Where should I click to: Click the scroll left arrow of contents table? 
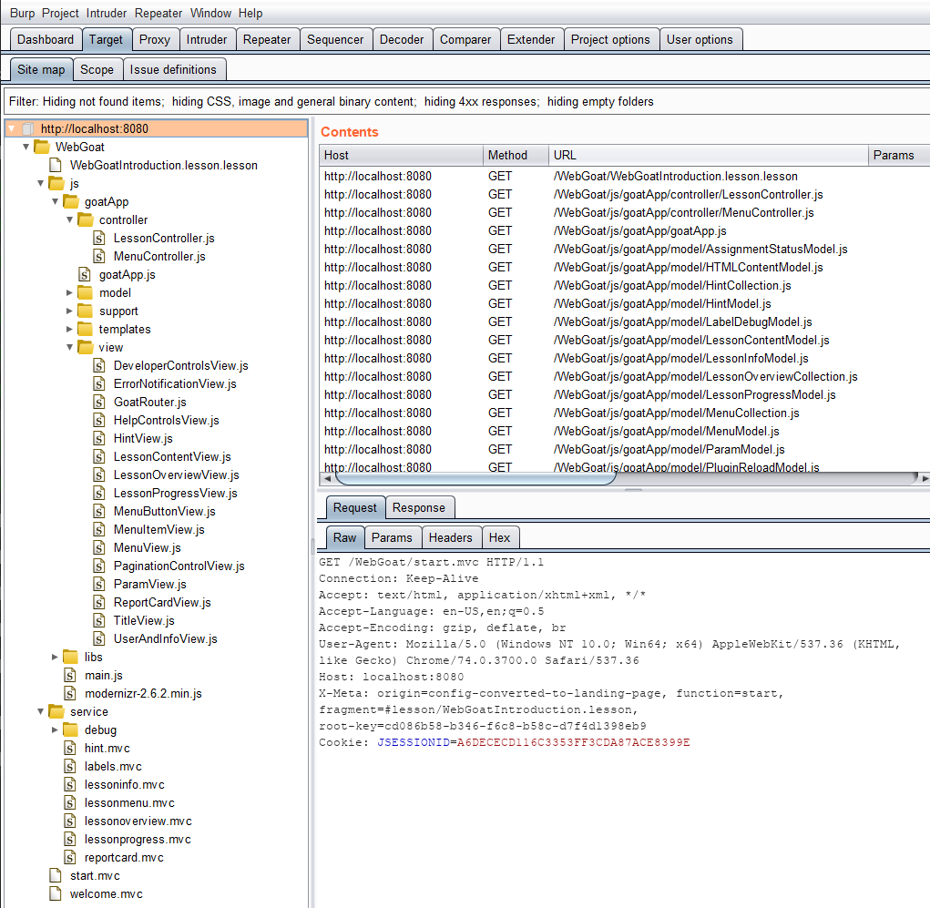[x=327, y=478]
